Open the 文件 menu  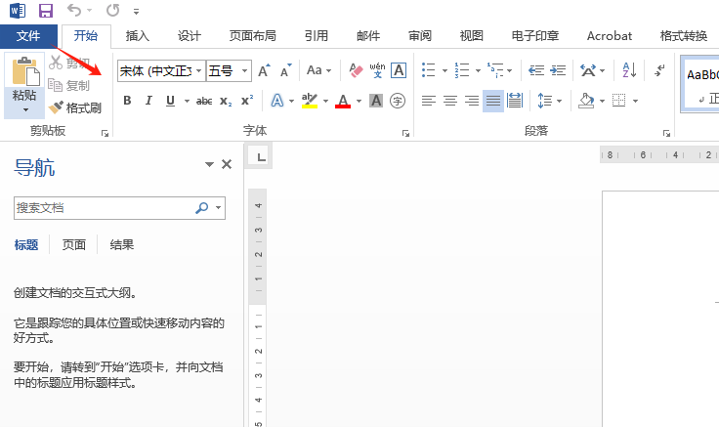[28, 36]
